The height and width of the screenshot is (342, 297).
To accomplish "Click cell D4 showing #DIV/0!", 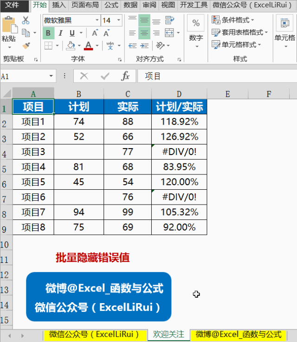I will coord(179,152).
